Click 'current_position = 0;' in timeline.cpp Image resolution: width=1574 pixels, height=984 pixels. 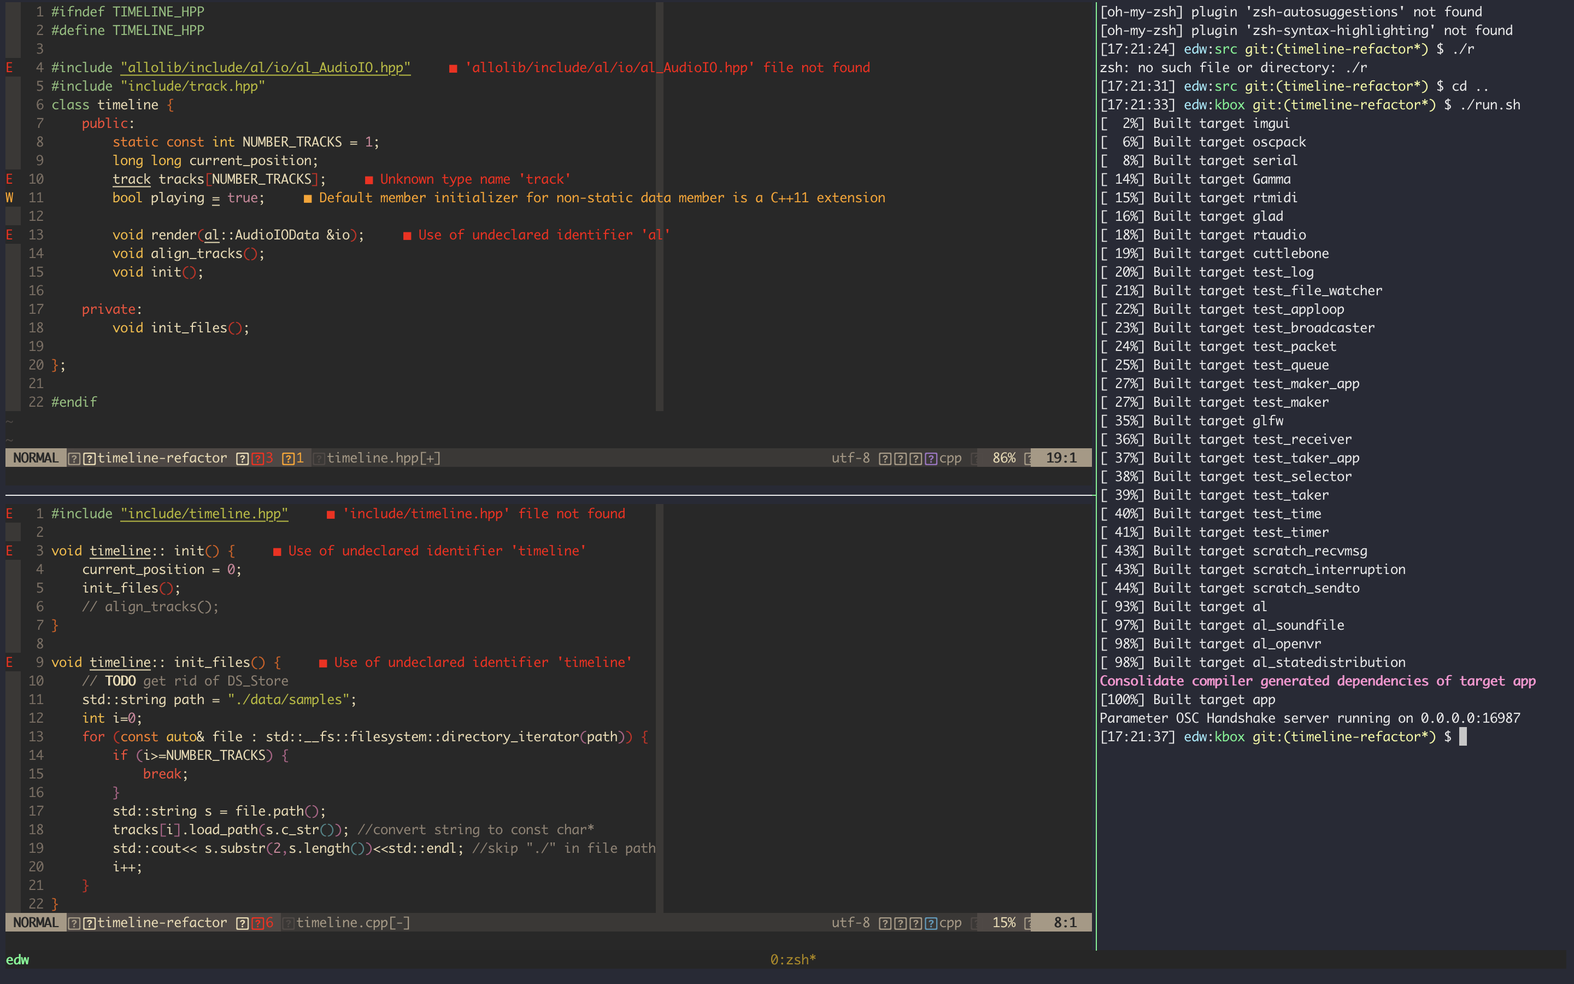(x=162, y=570)
